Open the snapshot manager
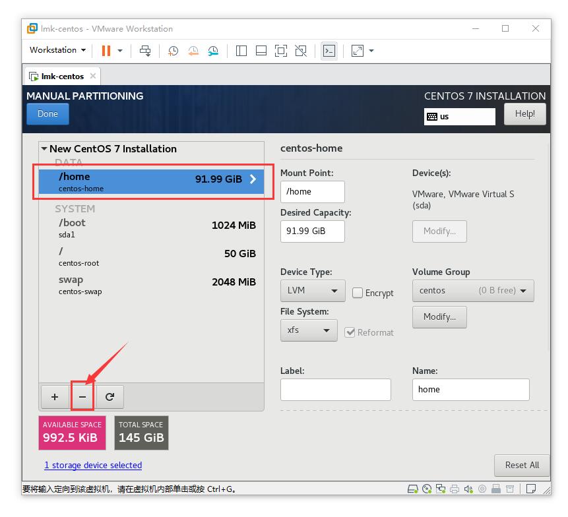Image resolution: width=568 pixels, height=517 pixels. tap(213, 51)
